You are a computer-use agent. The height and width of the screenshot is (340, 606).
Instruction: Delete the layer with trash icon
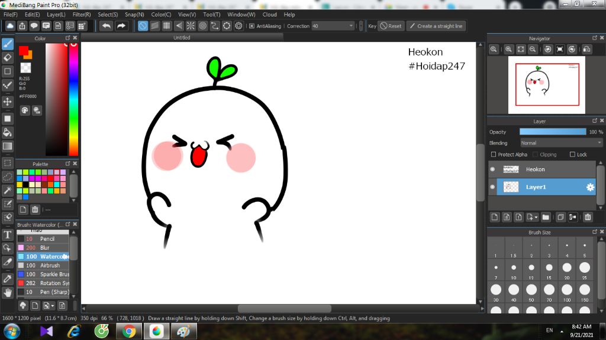coord(588,217)
